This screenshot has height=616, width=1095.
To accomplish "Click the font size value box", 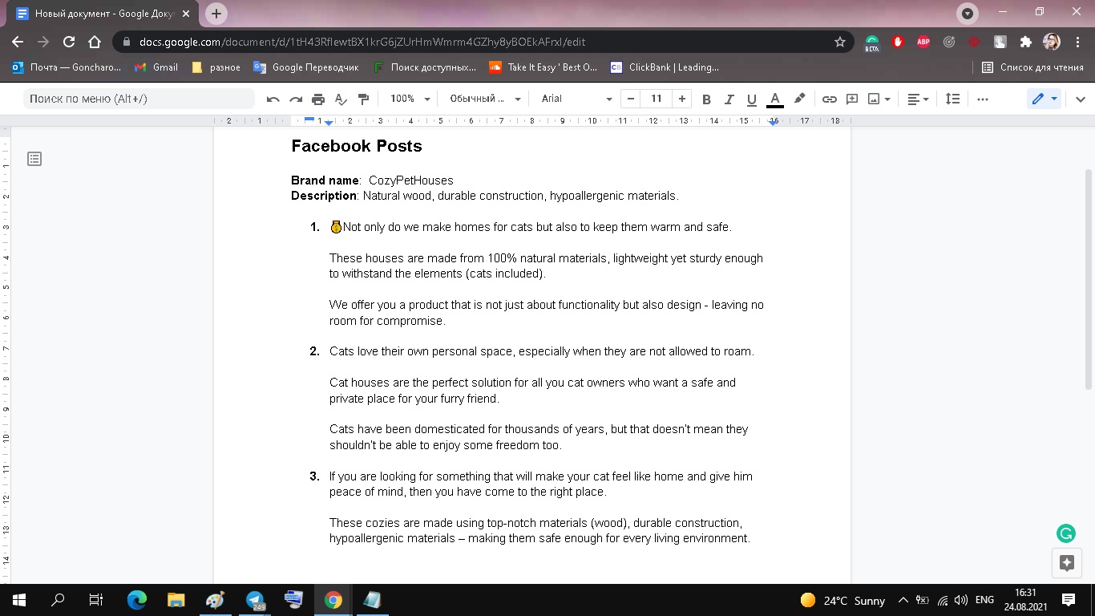I will pyautogui.click(x=657, y=99).
